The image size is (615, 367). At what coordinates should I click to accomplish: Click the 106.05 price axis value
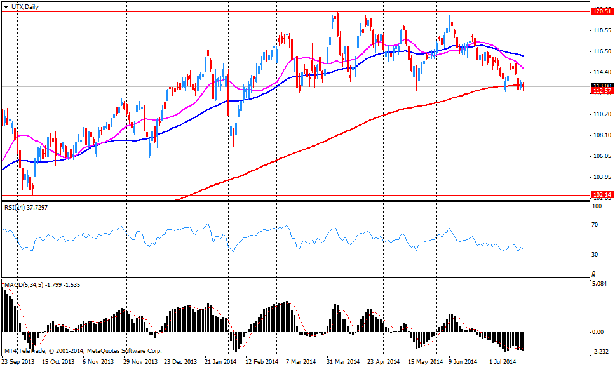[x=602, y=156]
